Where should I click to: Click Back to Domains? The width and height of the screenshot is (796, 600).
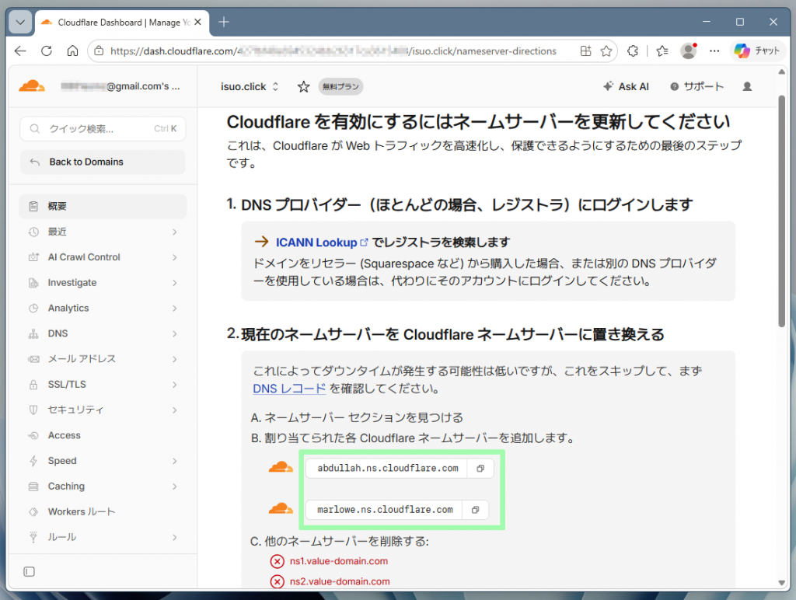(x=103, y=162)
